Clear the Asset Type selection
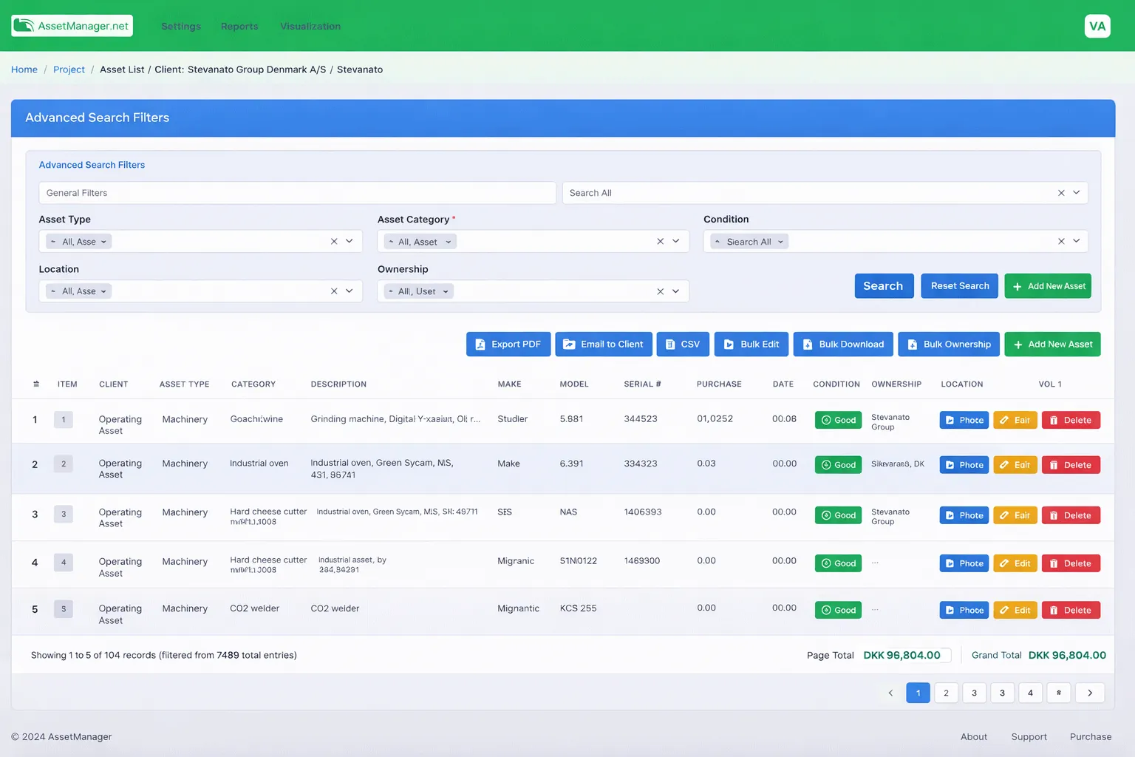This screenshot has height=757, width=1135. tap(334, 242)
